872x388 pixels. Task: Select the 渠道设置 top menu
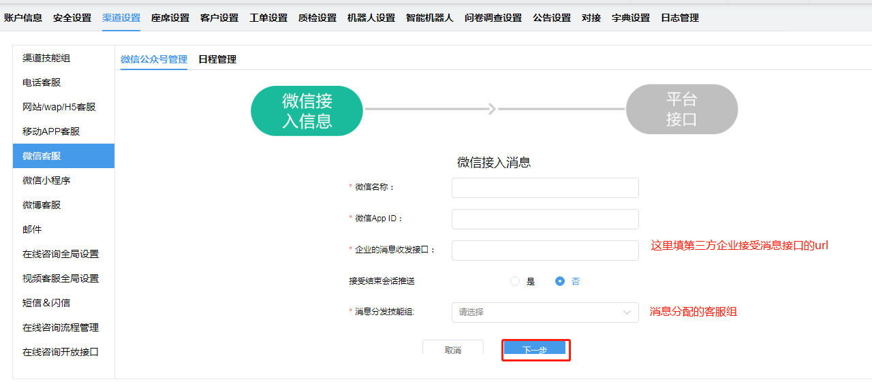[121, 18]
